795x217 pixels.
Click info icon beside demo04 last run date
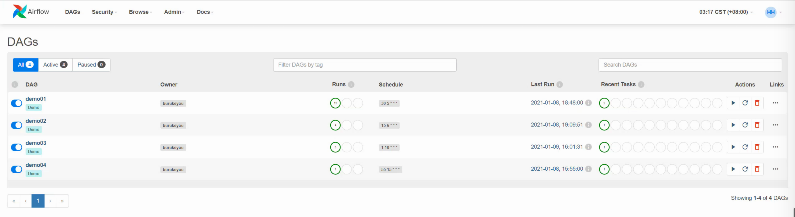pyautogui.click(x=589, y=169)
